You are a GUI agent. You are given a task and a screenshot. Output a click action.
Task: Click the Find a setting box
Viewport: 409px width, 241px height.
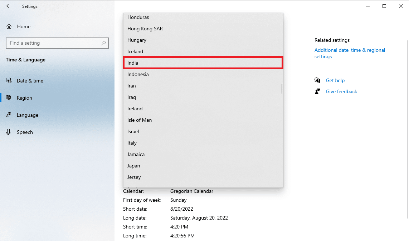[x=54, y=43]
